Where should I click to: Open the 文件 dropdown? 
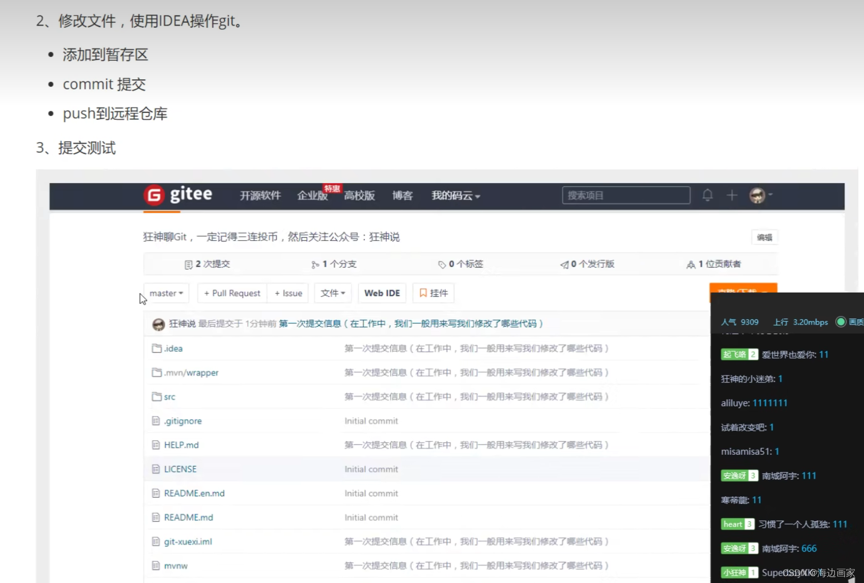tap(333, 293)
